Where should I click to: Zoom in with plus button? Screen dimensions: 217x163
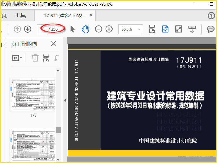coord(109,29)
